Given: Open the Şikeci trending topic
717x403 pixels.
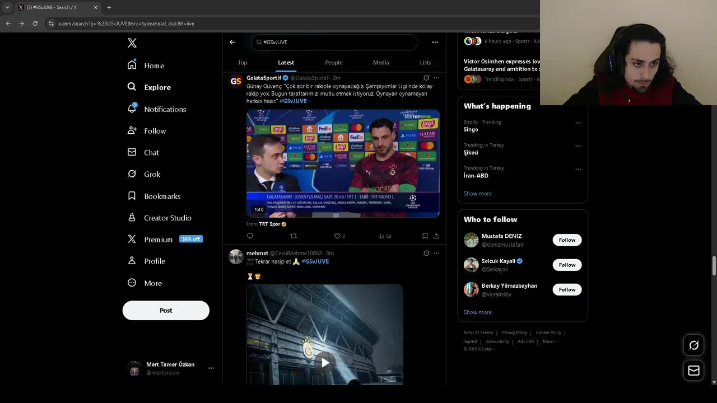Looking at the screenshot, I should pos(471,153).
